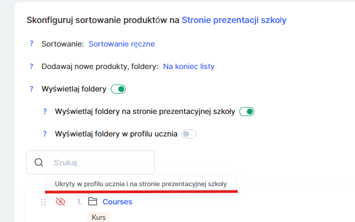Open help for Dodawaj nowe produkty, foldery
The height and width of the screenshot is (222, 355).
point(32,67)
